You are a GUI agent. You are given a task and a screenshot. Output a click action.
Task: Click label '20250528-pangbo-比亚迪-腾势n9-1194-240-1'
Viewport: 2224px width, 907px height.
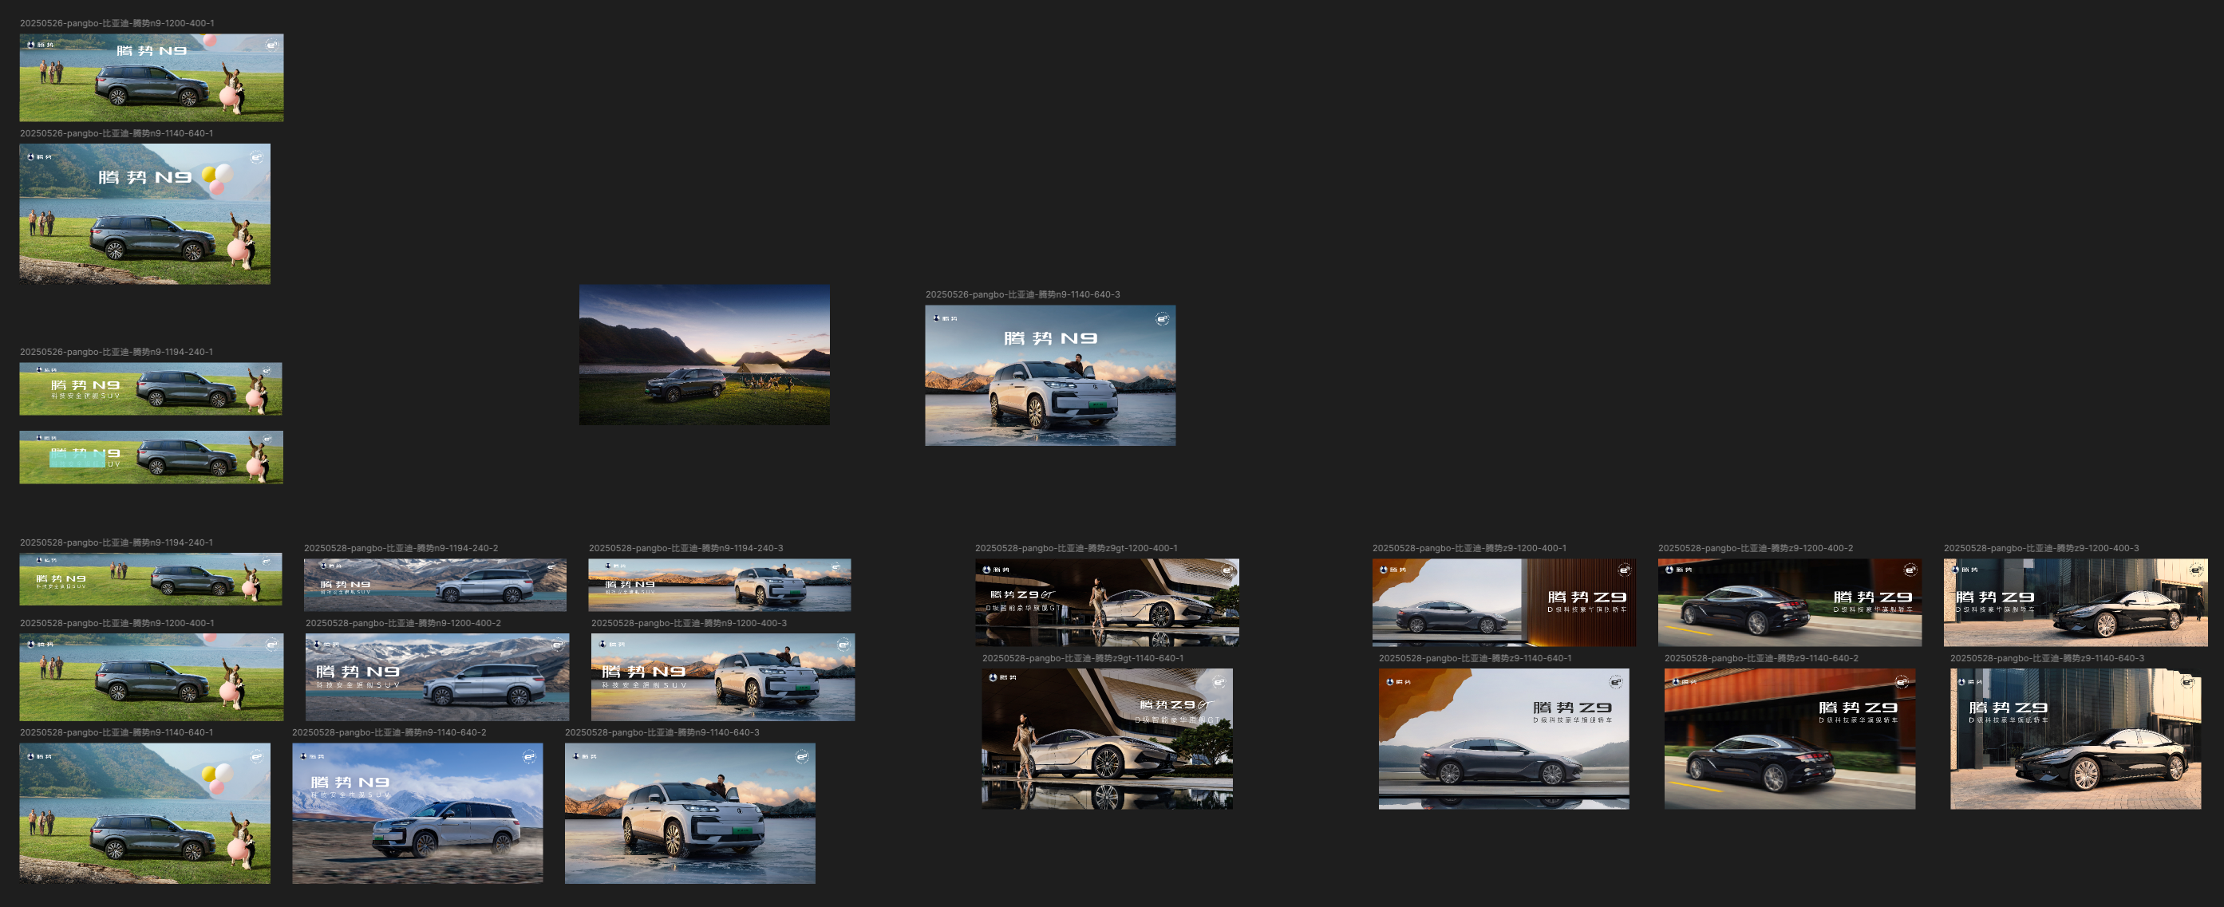tap(117, 542)
